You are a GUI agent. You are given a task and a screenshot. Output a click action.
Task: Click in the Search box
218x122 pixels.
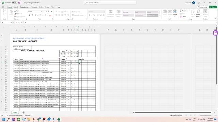(110, 3)
